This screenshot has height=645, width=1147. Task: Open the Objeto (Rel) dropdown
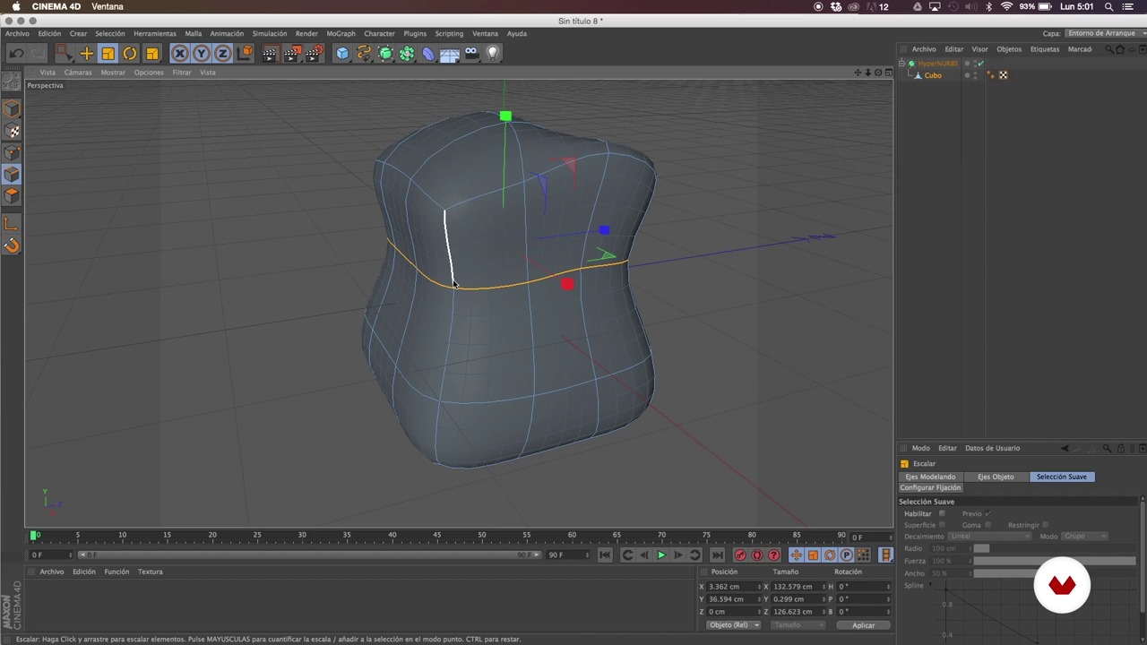733,625
